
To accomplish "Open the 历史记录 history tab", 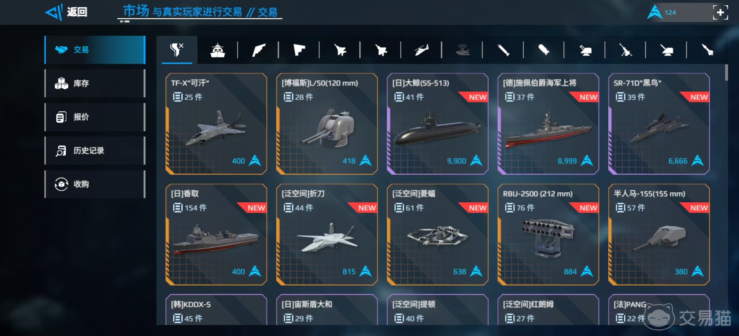I will (x=95, y=150).
